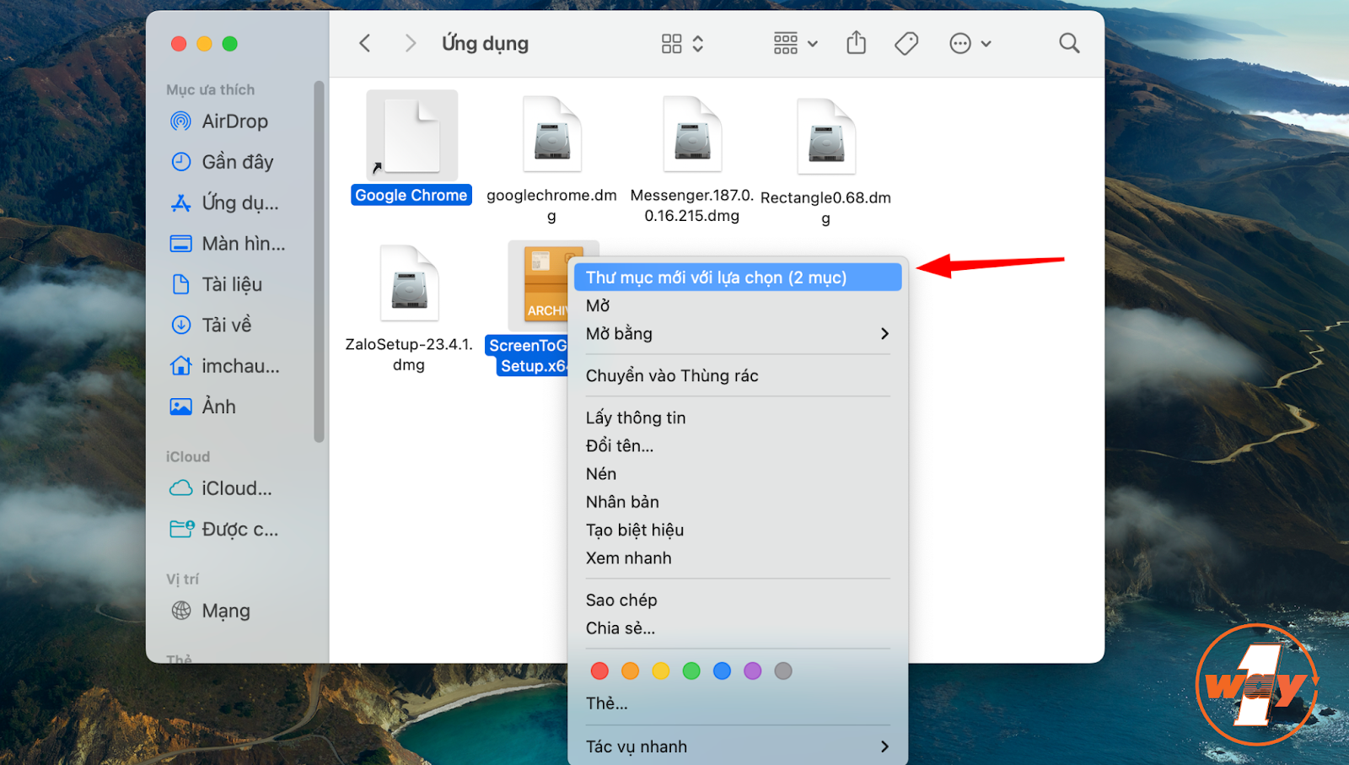Viewport: 1349px width, 765px height.
Task: Apply the orange tag color
Action: [x=630, y=671]
